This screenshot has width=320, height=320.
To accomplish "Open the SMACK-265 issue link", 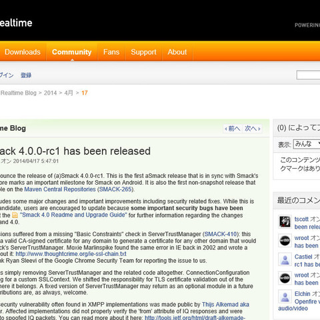I will (115, 189).
